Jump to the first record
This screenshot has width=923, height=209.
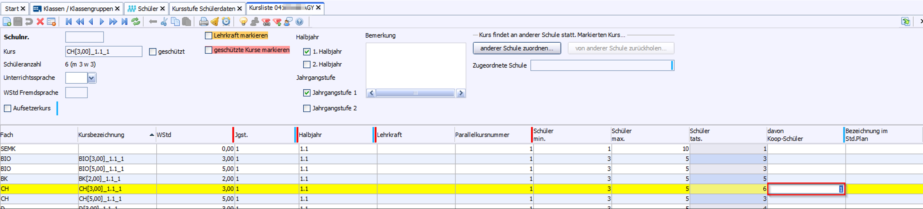68,22
